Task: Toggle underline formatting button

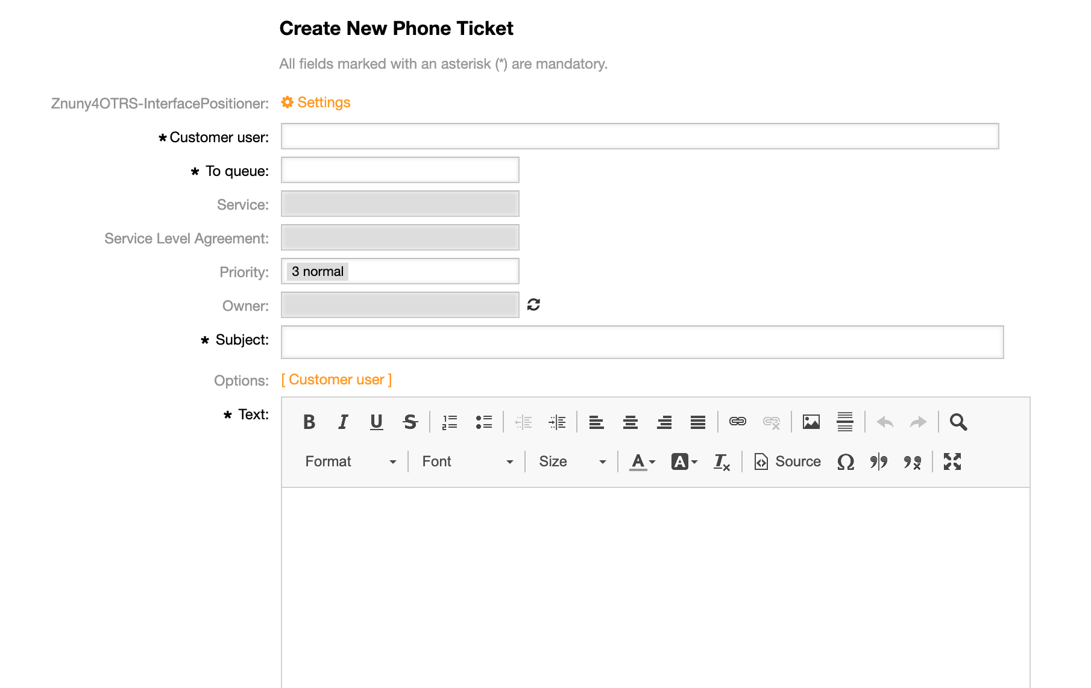Action: tap(376, 422)
